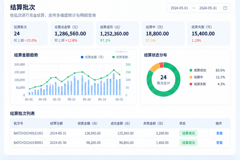Click donut center 批次总计 label
The width and height of the screenshot is (240, 160).
pyautogui.click(x=163, y=83)
